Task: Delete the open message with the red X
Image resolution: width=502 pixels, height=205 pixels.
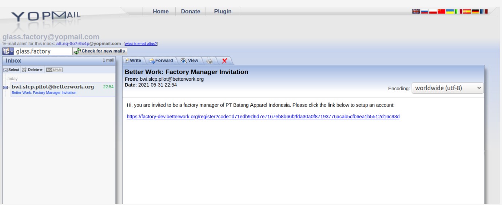Action: coord(224,61)
